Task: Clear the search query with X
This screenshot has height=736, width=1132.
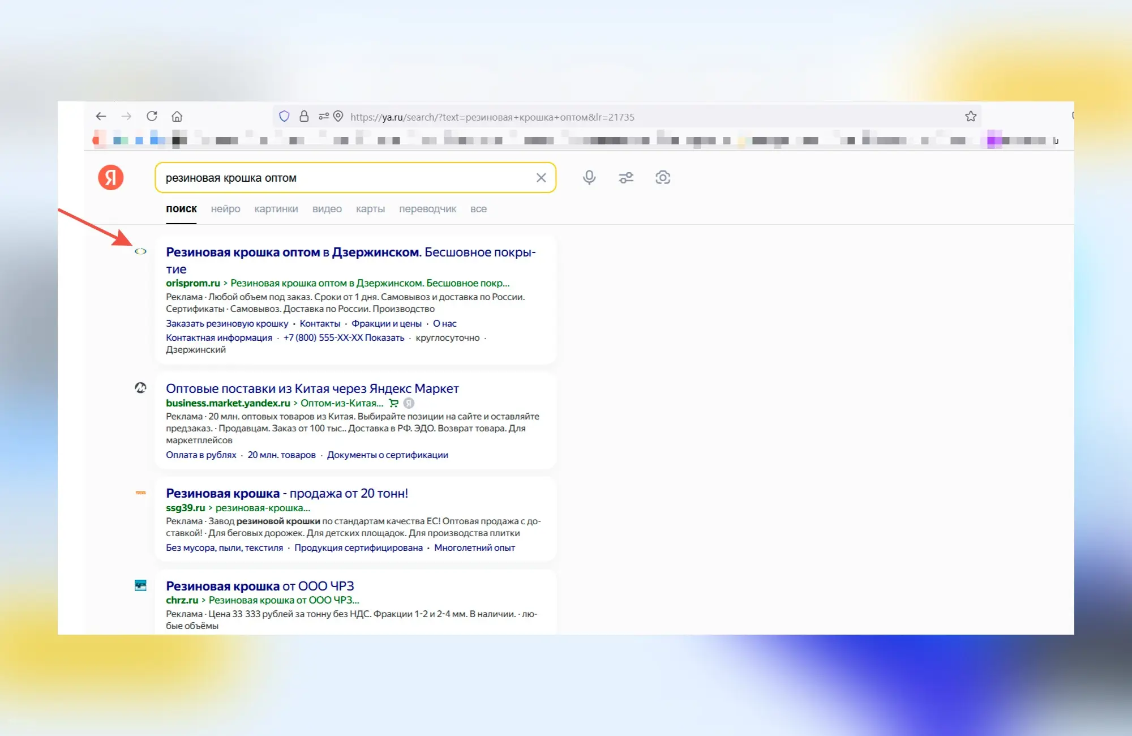Action: 541,178
